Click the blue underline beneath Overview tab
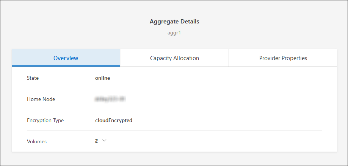Viewport: 348px width, 166px height. tap(66, 66)
